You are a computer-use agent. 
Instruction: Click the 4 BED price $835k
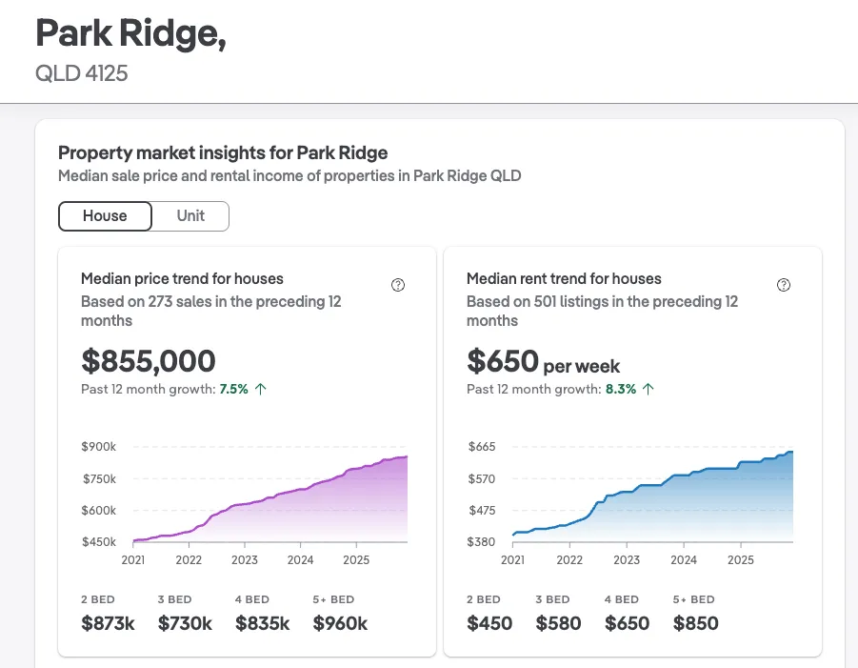pos(262,623)
